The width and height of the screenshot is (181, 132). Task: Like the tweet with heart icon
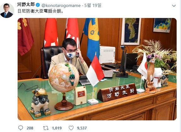pyautogui.click(x=71, y=128)
